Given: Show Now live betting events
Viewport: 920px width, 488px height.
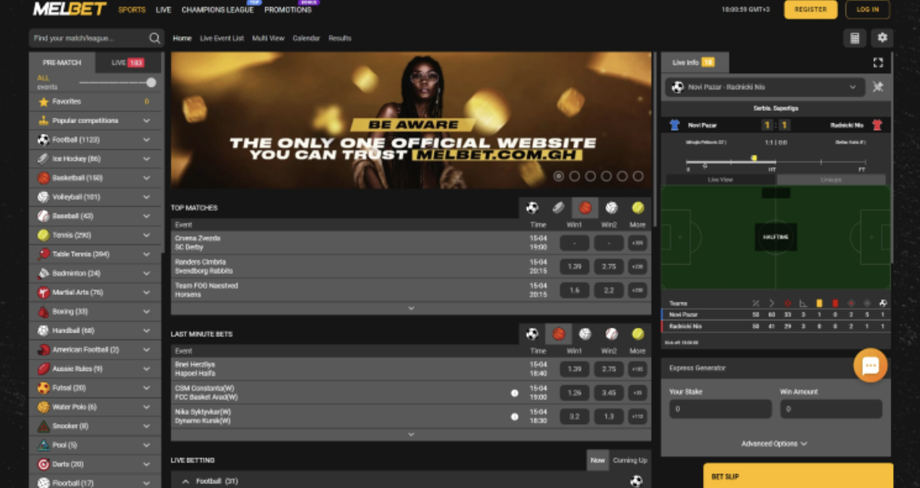Looking at the screenshot, I should [x=597, y=460].
